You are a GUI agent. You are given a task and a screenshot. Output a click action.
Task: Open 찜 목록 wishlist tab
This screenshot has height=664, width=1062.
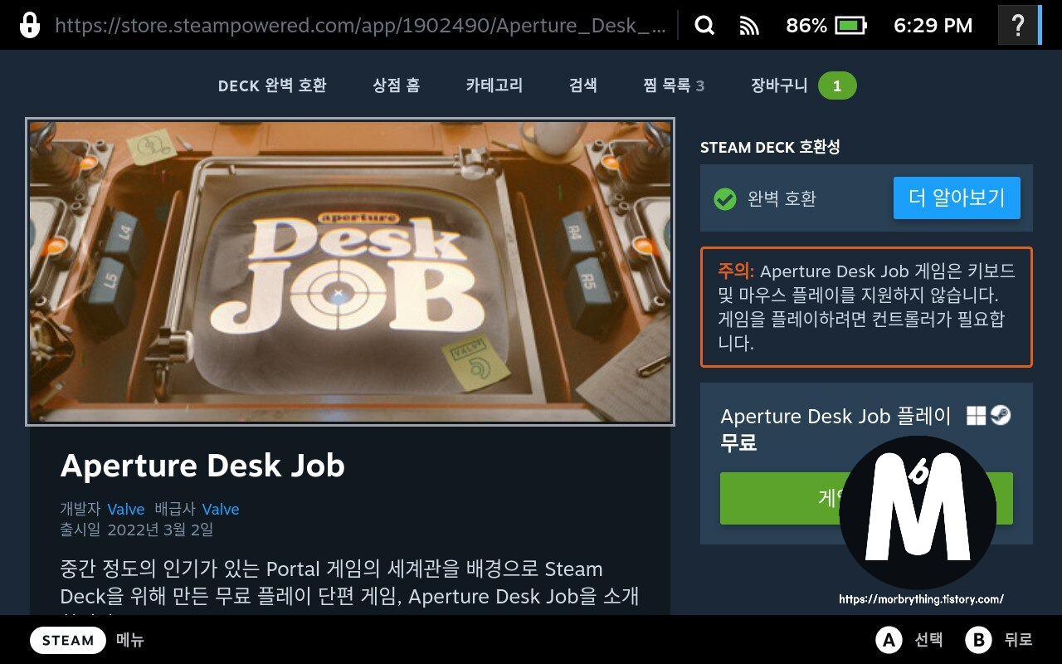pyautogui.click(x=674, y=85)
